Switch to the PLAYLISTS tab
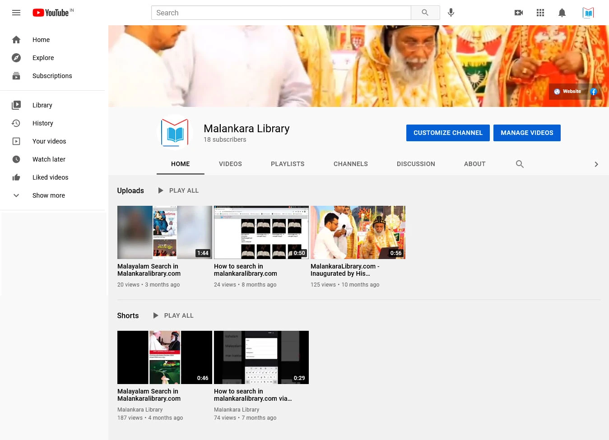The height and width of the screenshot is (440, 609). click(x=288, y=164)
